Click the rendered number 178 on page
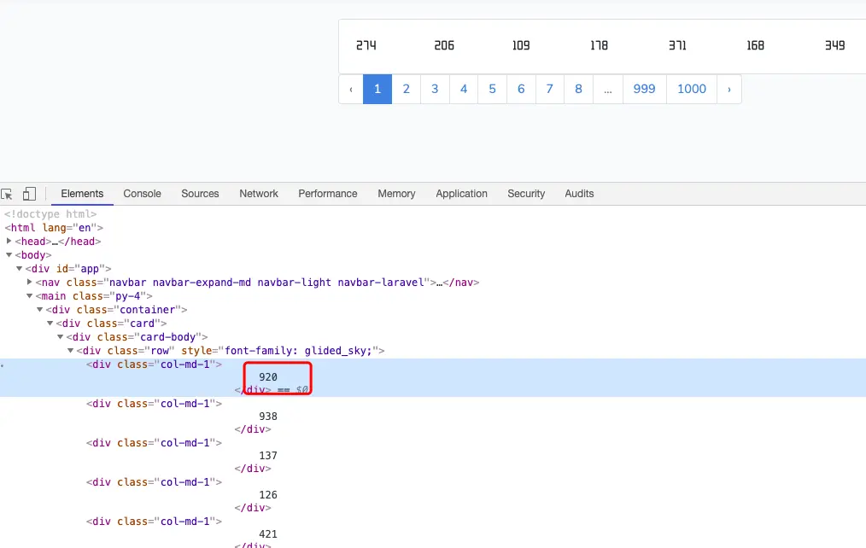This screenshot has height=548, width=866. coord(599,45)
